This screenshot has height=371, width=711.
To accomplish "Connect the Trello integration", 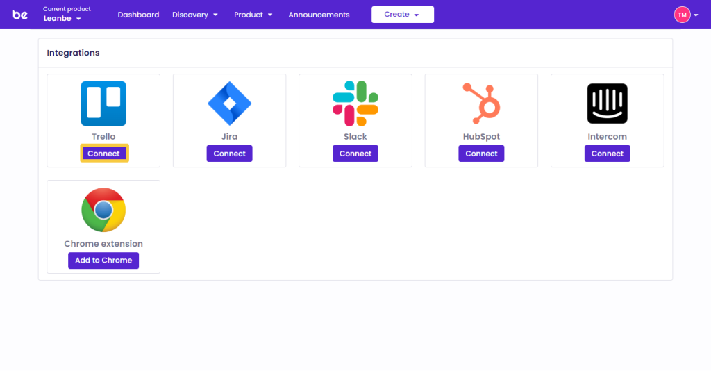I will [103, 154].
